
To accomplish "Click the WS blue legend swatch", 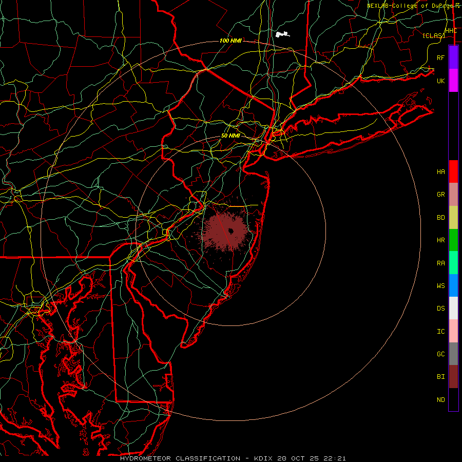I will pyautogui.click(x=453, y=285).
